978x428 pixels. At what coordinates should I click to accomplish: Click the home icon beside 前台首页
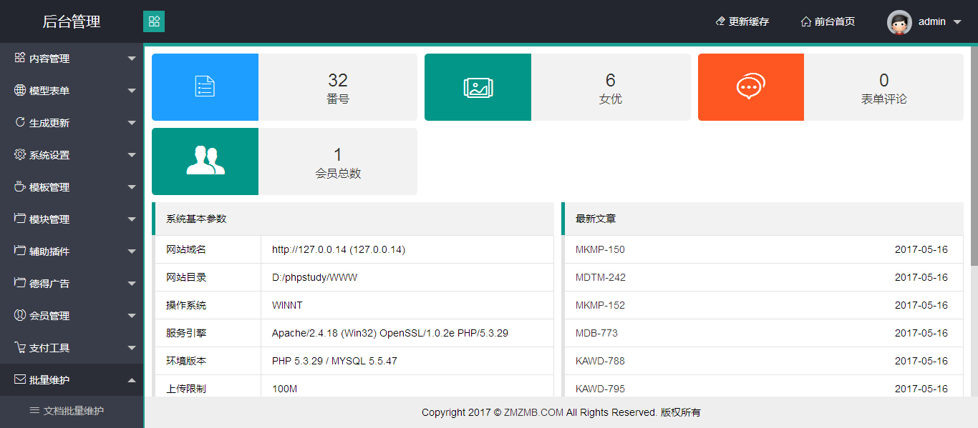(x=805, y=21)
